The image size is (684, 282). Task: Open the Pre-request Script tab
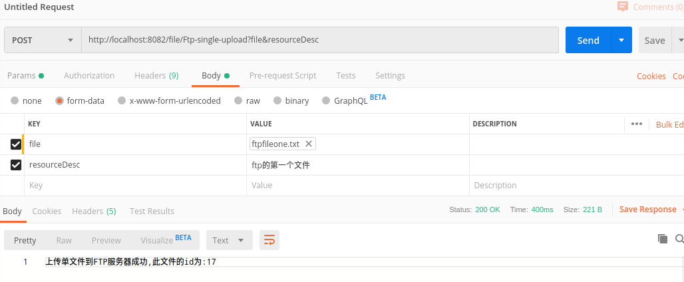[283, 76]
